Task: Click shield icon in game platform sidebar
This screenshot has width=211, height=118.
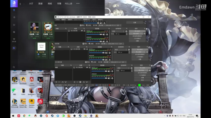Action: click(x=14, y=10)
